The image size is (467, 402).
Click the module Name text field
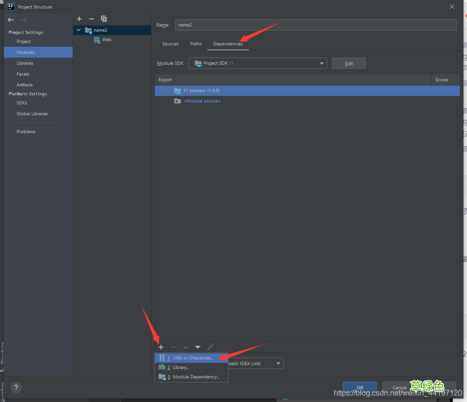[315, 25]
